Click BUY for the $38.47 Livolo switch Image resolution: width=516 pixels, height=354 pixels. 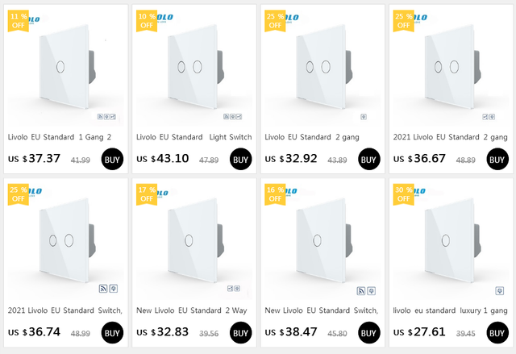[x=368, y=331]
